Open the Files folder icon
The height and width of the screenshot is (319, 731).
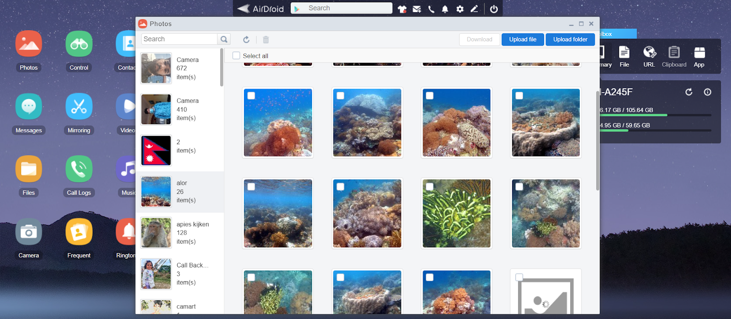point(29,169)
